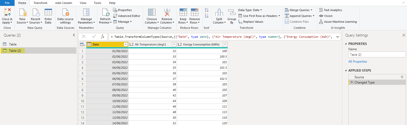
Task: Open the Data Type: Date dropdown
Action: 250,10
